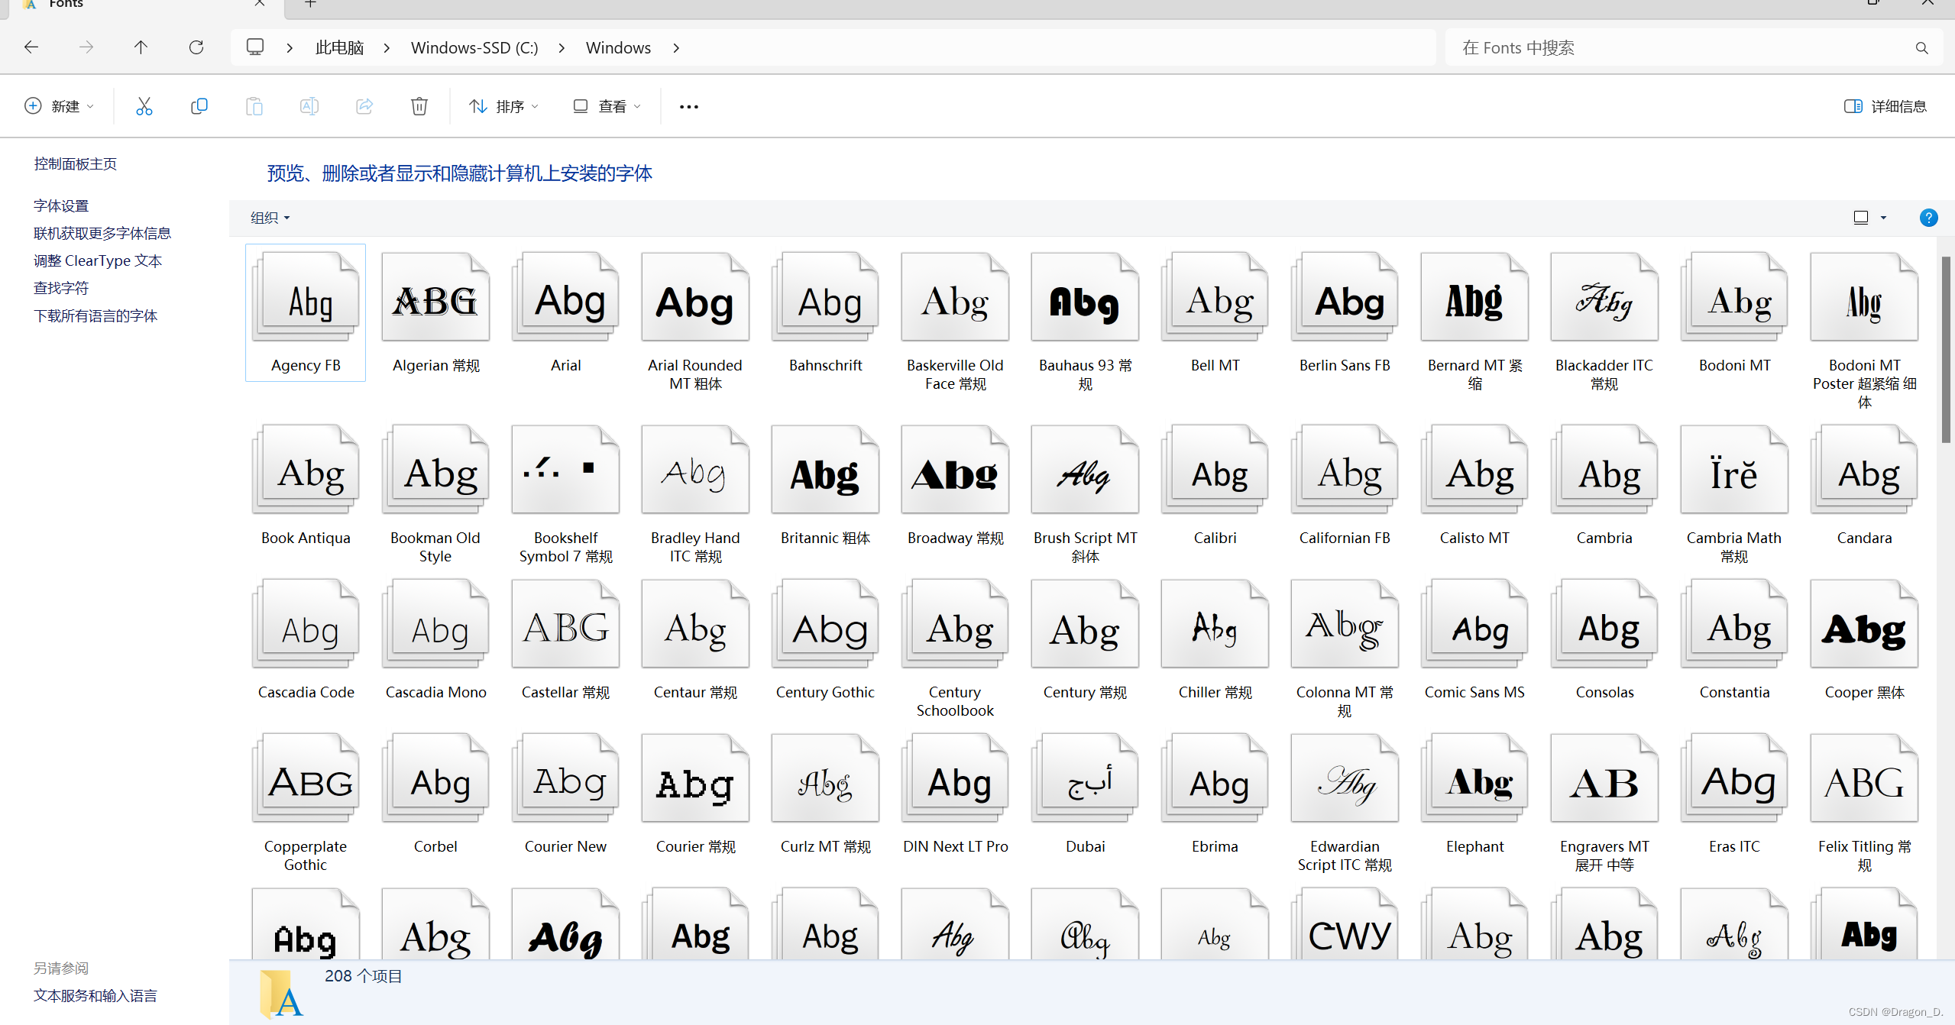The width and height of the screenshot is (1955, 1025).
Task: Open the 排序 sort dropdown
Action: pos(503,106)
